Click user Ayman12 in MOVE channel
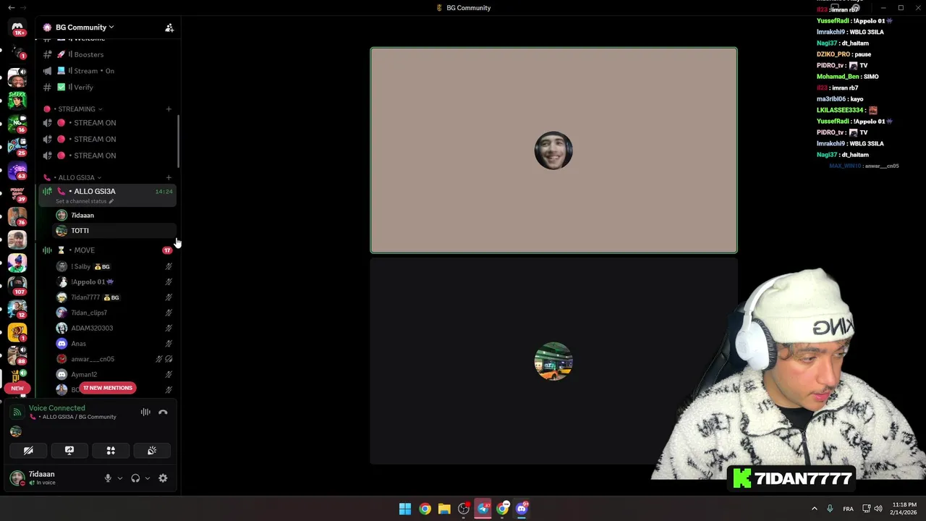The width and height of the screenshot is (926, 521). coord(114,374)
